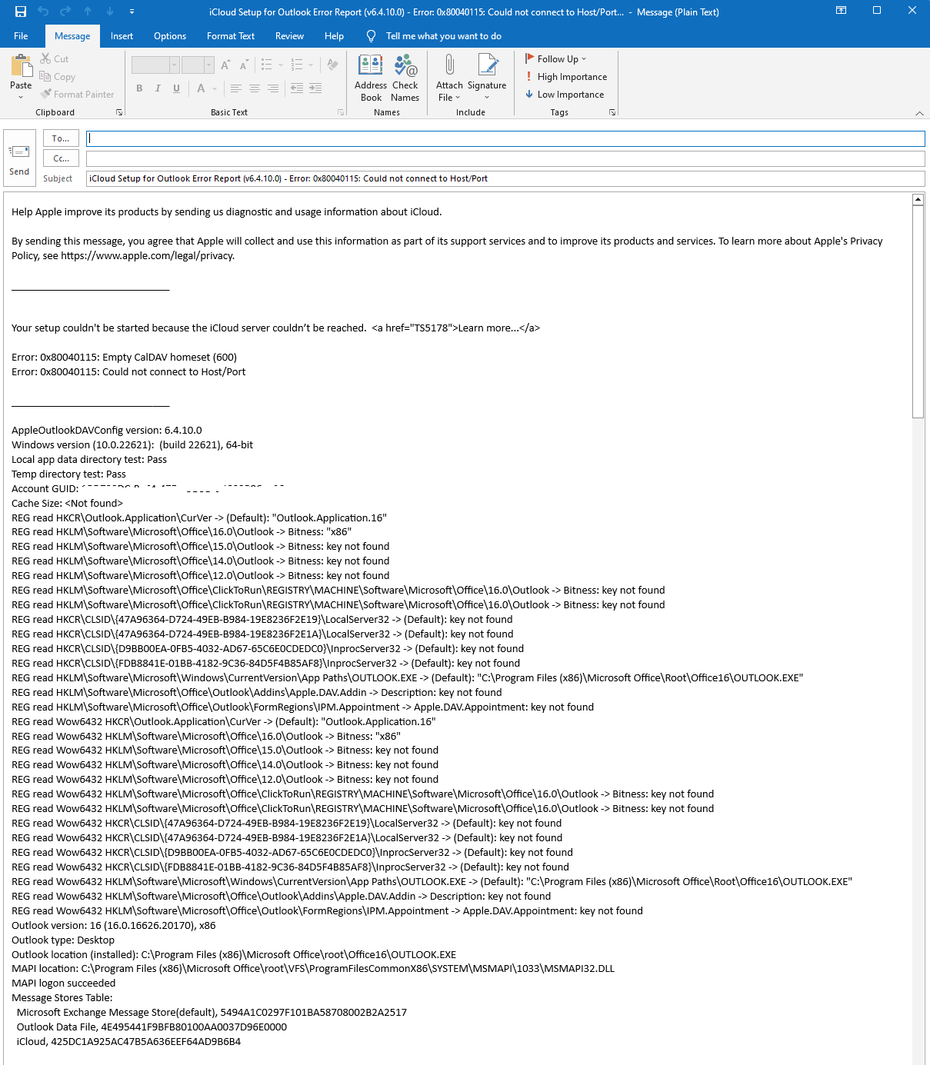Click the vertical scrollbar thumb
This screenshot has width=930, height=1065.
pyautogui.click(x=918, y=311)
